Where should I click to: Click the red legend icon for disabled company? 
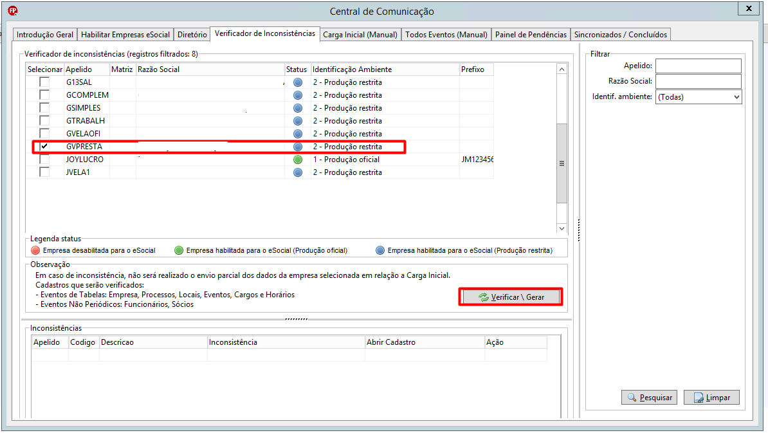click(35, 250)
